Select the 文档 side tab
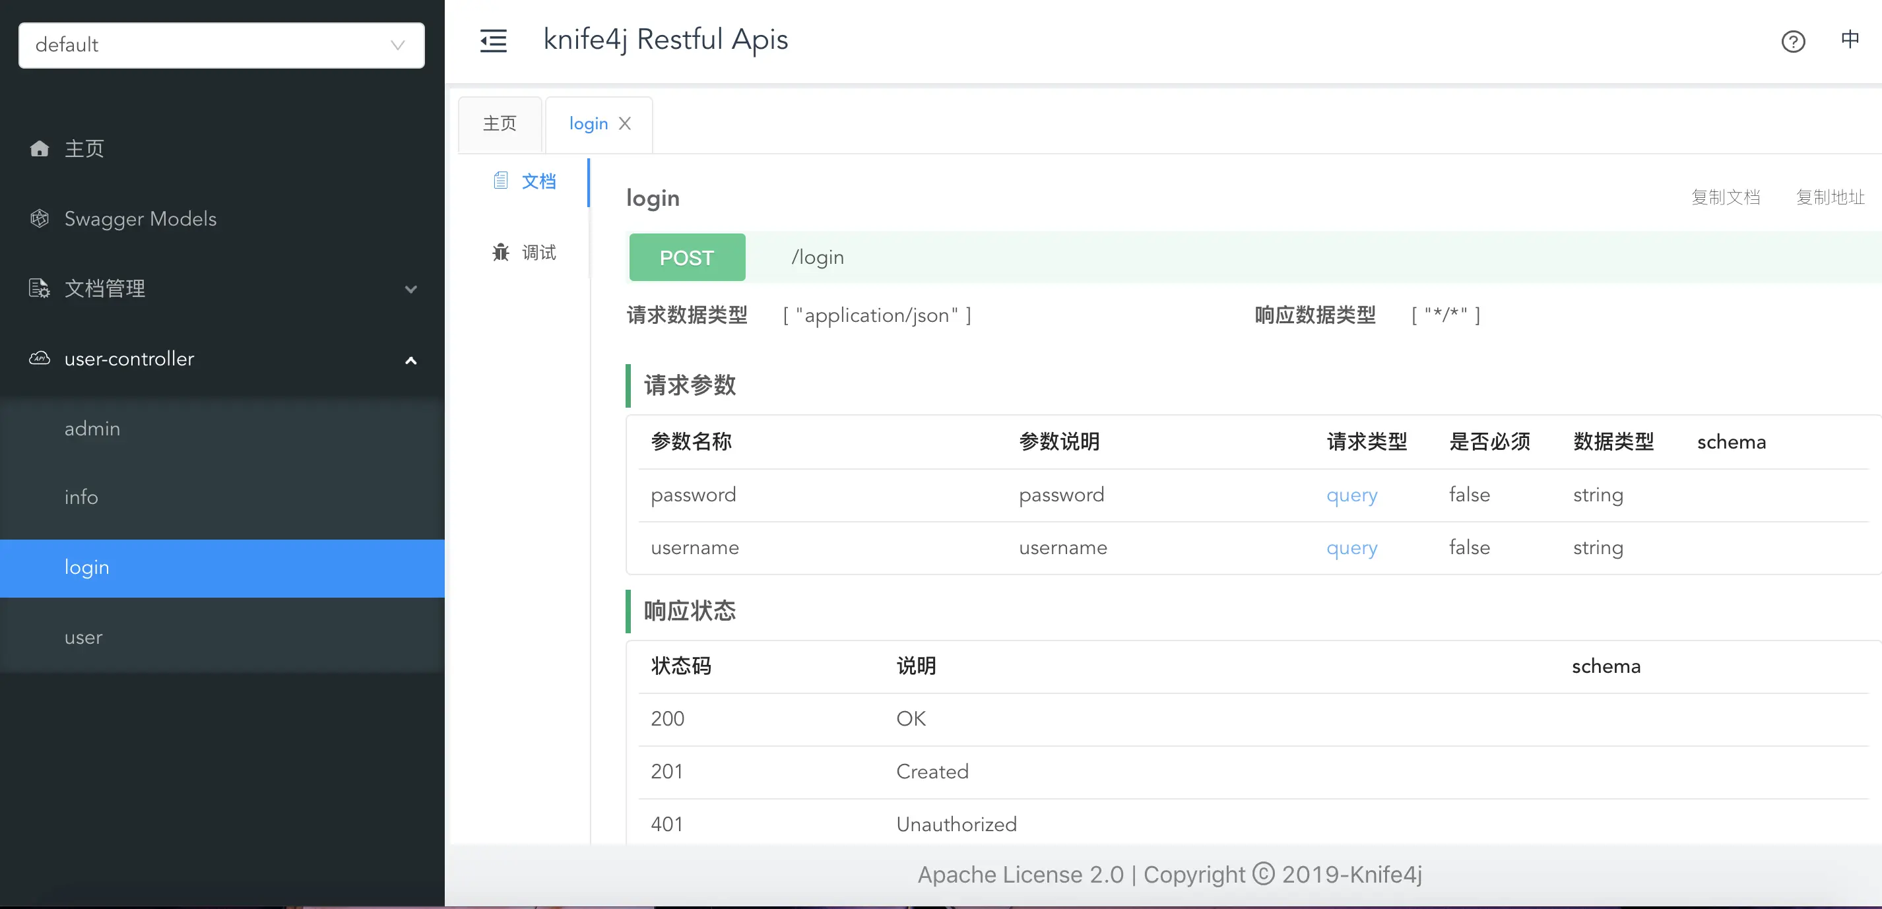Viewport: 1882px width, 909px height. [x=538, y=181]
